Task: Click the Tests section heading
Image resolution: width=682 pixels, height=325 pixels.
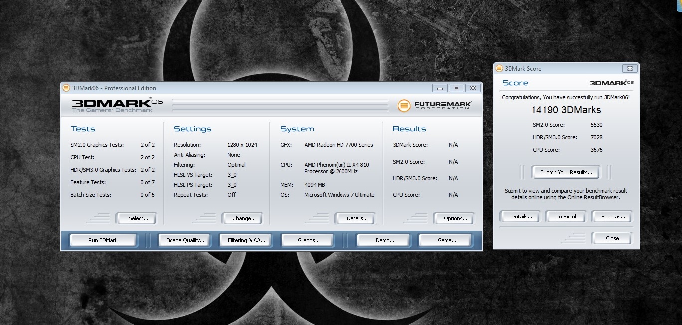Action: click(83, 129)
